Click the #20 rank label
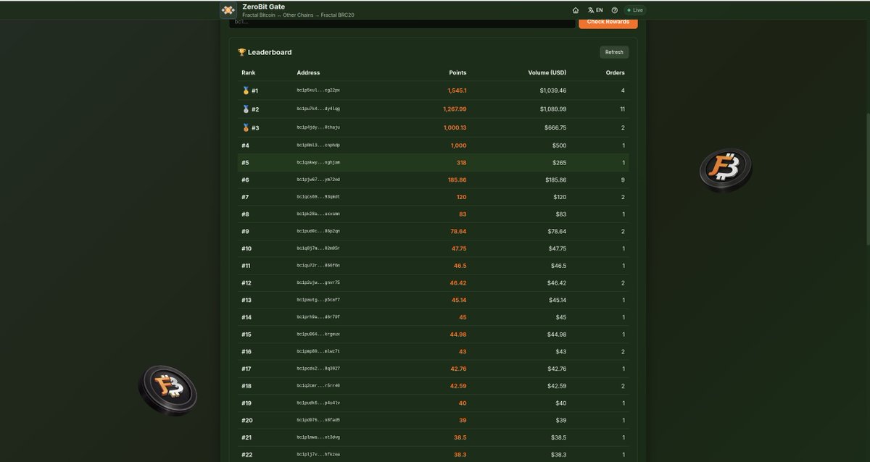The height and width of the screenshot is (462, 870). tap(247, 420)
